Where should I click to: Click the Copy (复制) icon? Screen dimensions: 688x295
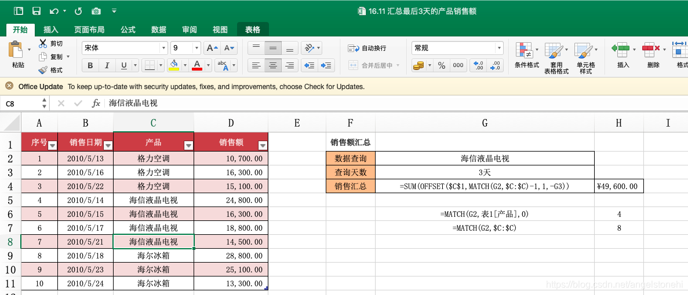pos(43,57)
